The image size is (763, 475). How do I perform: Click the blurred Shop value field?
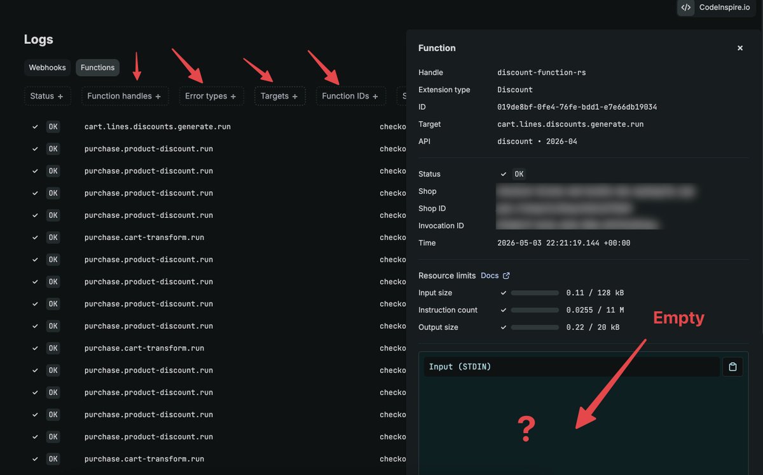coord(596,191)
